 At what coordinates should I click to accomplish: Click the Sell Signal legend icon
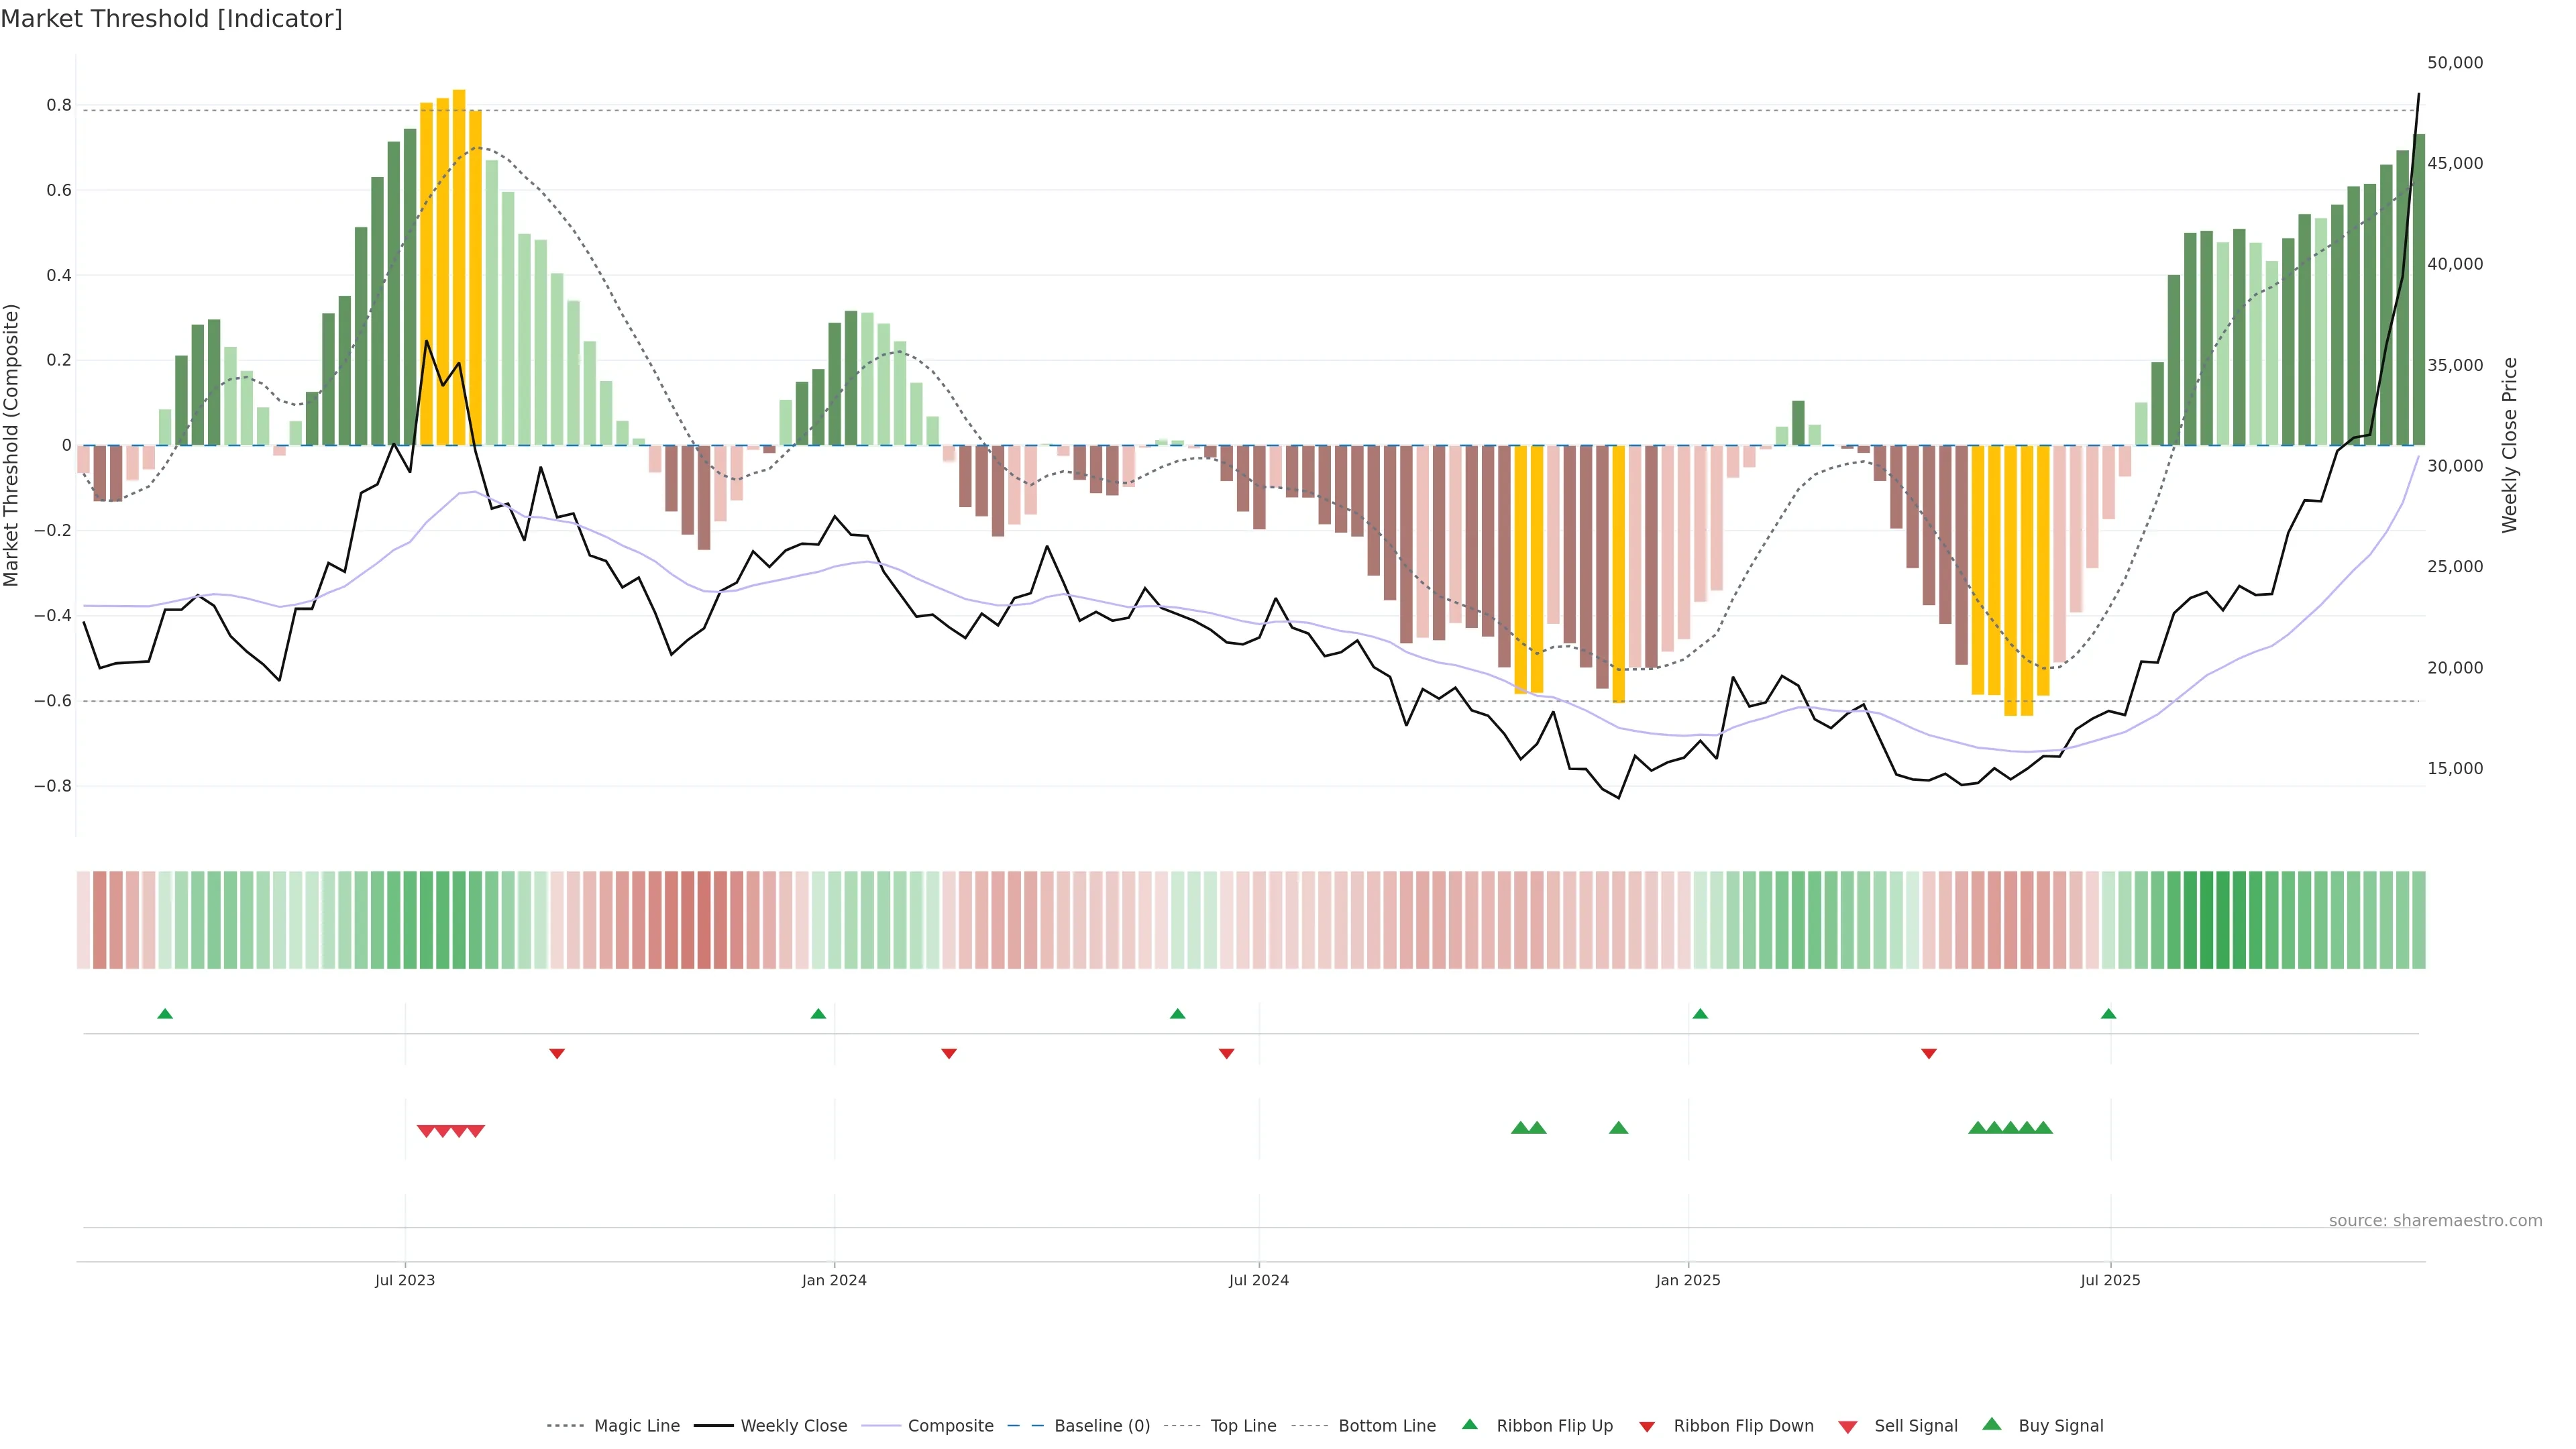pos(1848,1427)
